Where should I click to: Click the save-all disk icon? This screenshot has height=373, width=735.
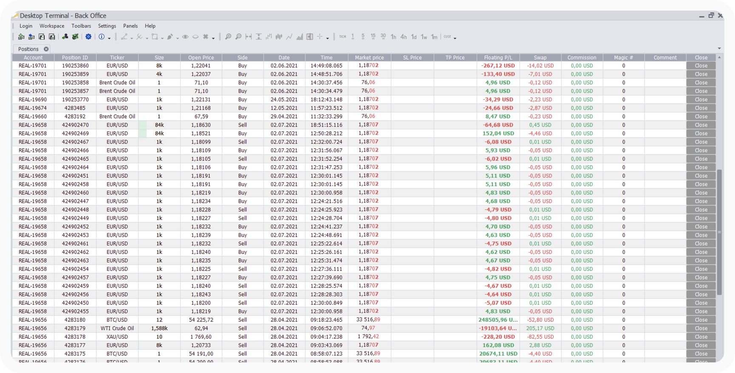(52, 37)
